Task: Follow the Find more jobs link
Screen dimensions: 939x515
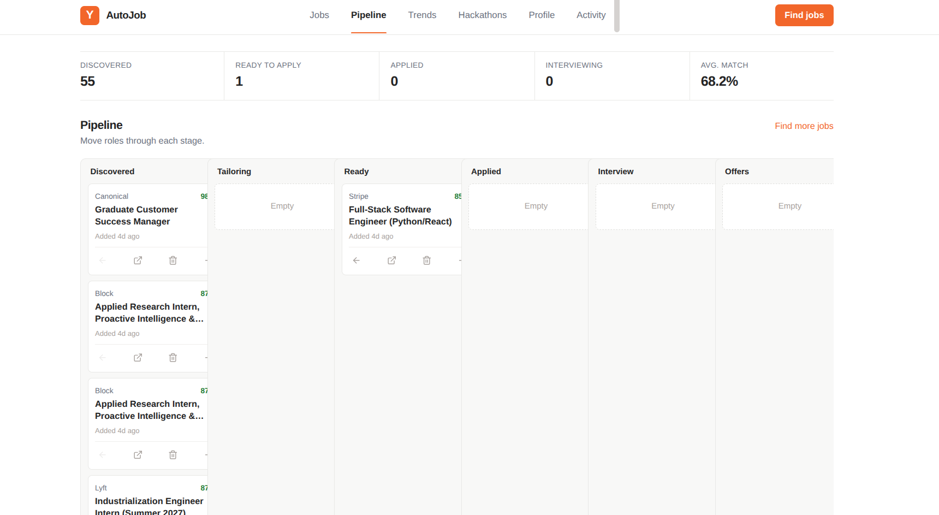Action: coord(804,126)
